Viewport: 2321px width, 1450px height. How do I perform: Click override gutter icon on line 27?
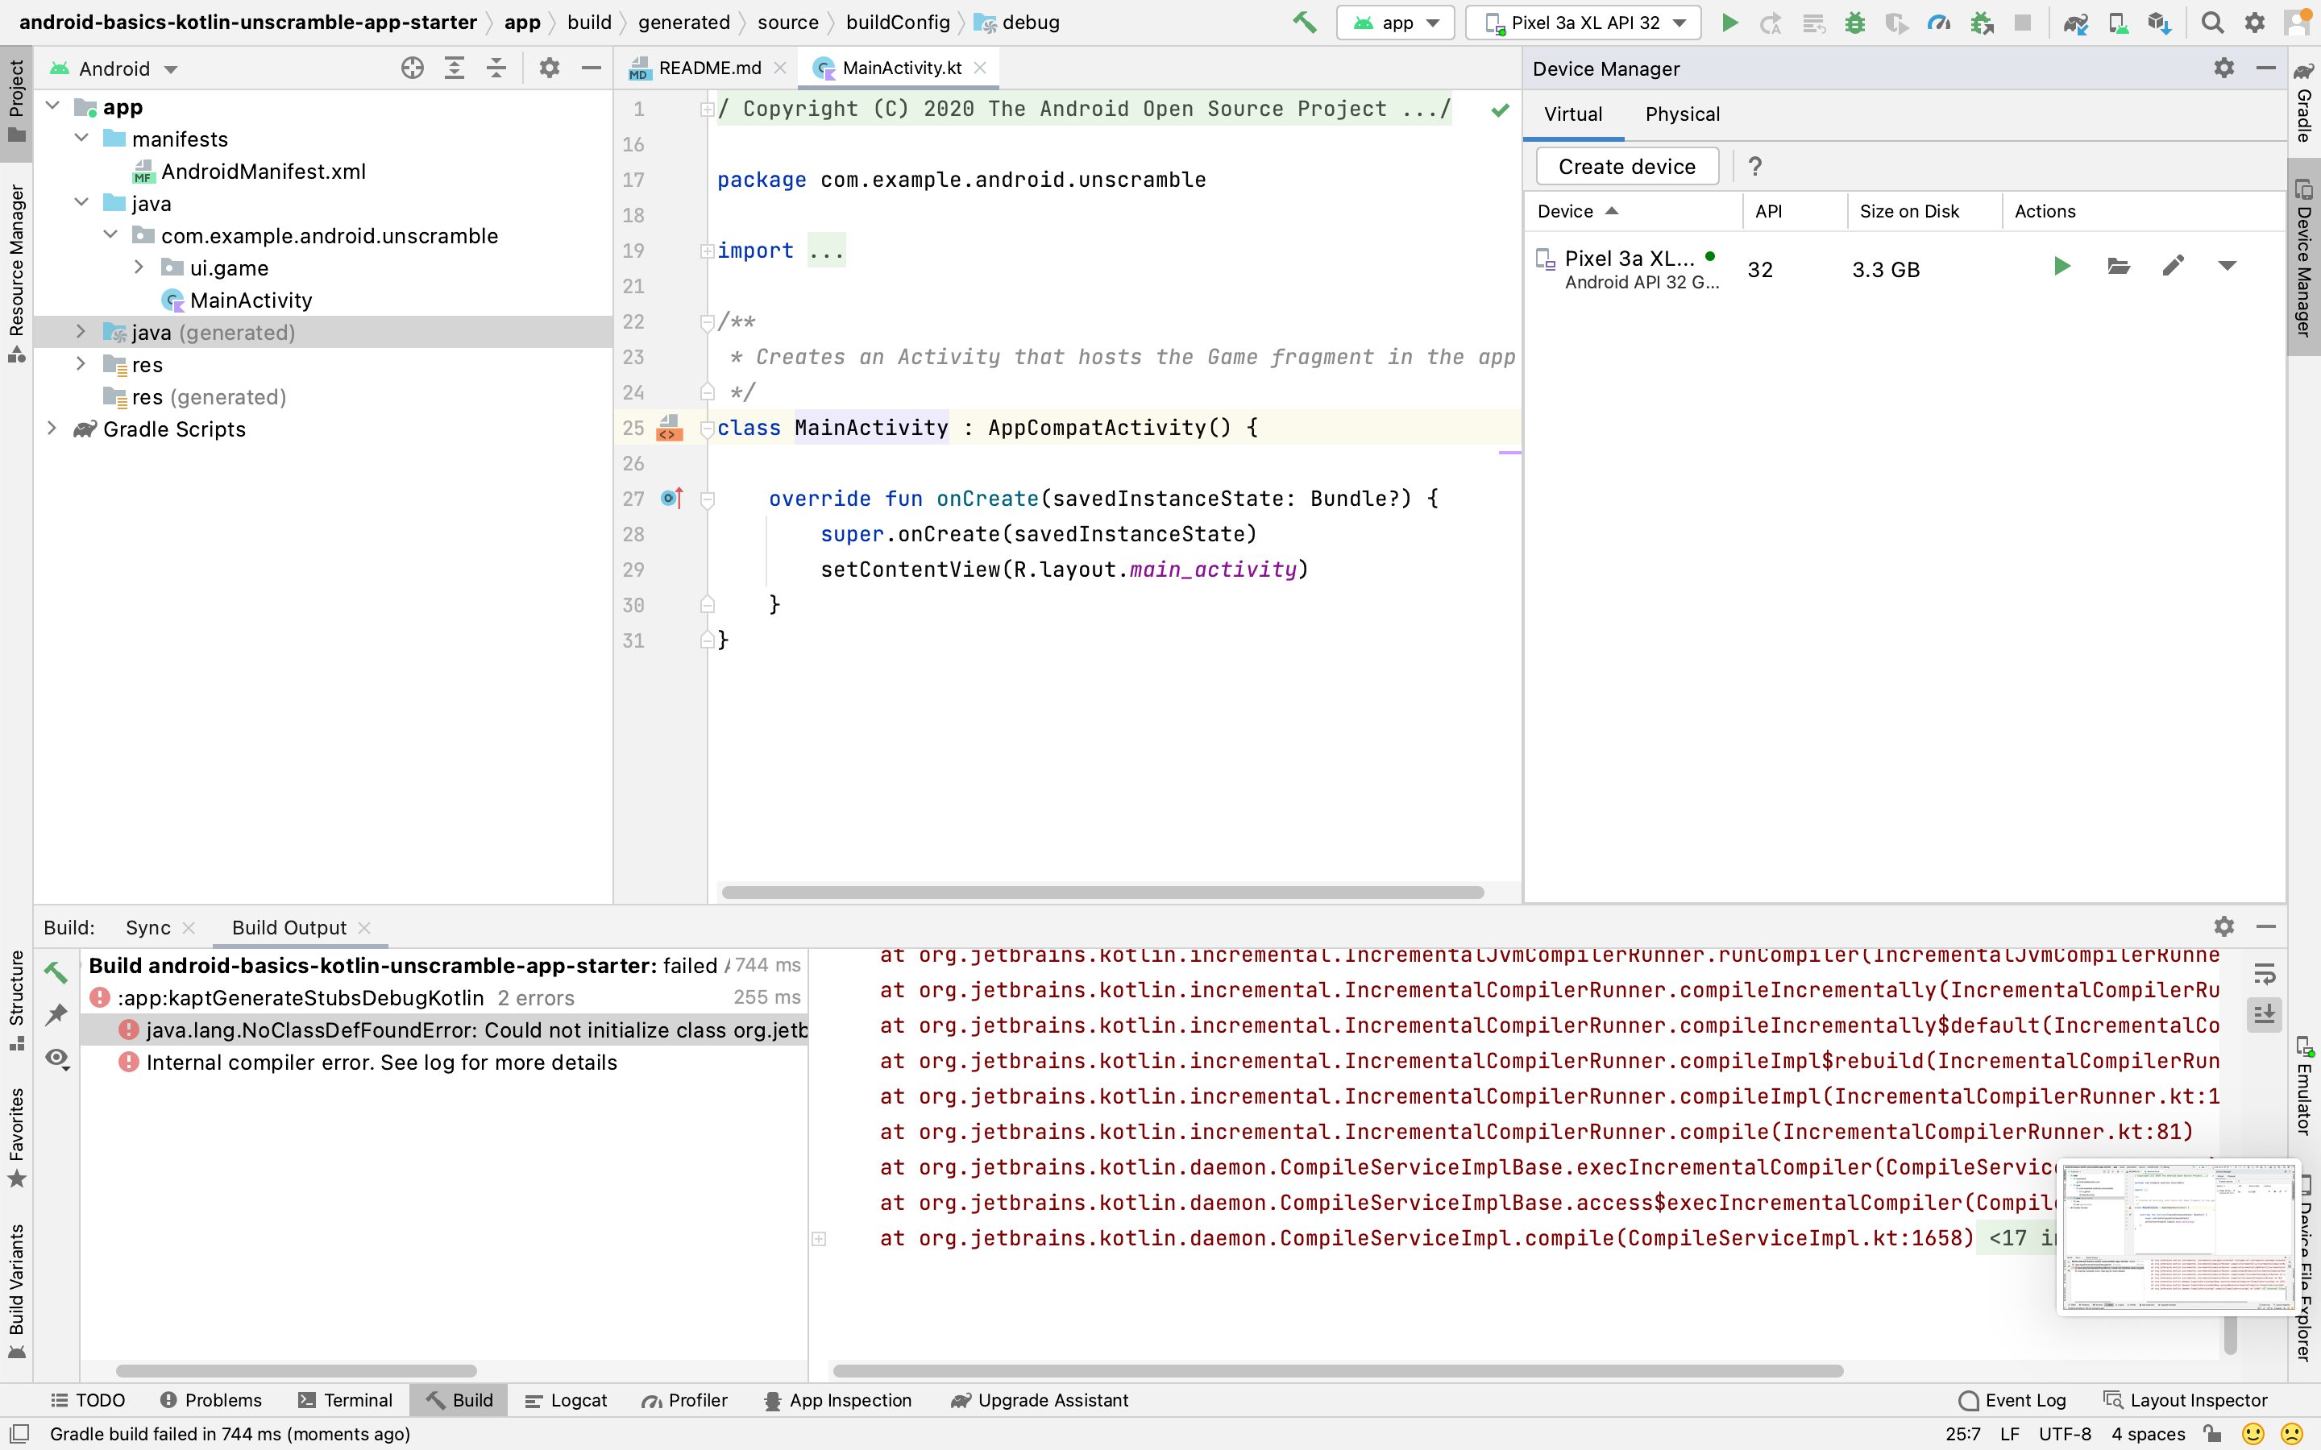coord(672,498)
